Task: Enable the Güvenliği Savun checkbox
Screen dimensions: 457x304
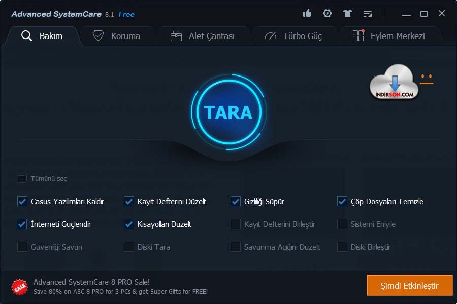Action: pos(22,247)
